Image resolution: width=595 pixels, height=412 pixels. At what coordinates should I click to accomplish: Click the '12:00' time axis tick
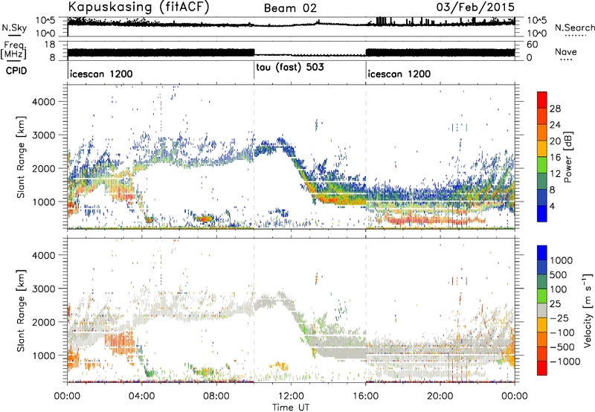point(291,396)
